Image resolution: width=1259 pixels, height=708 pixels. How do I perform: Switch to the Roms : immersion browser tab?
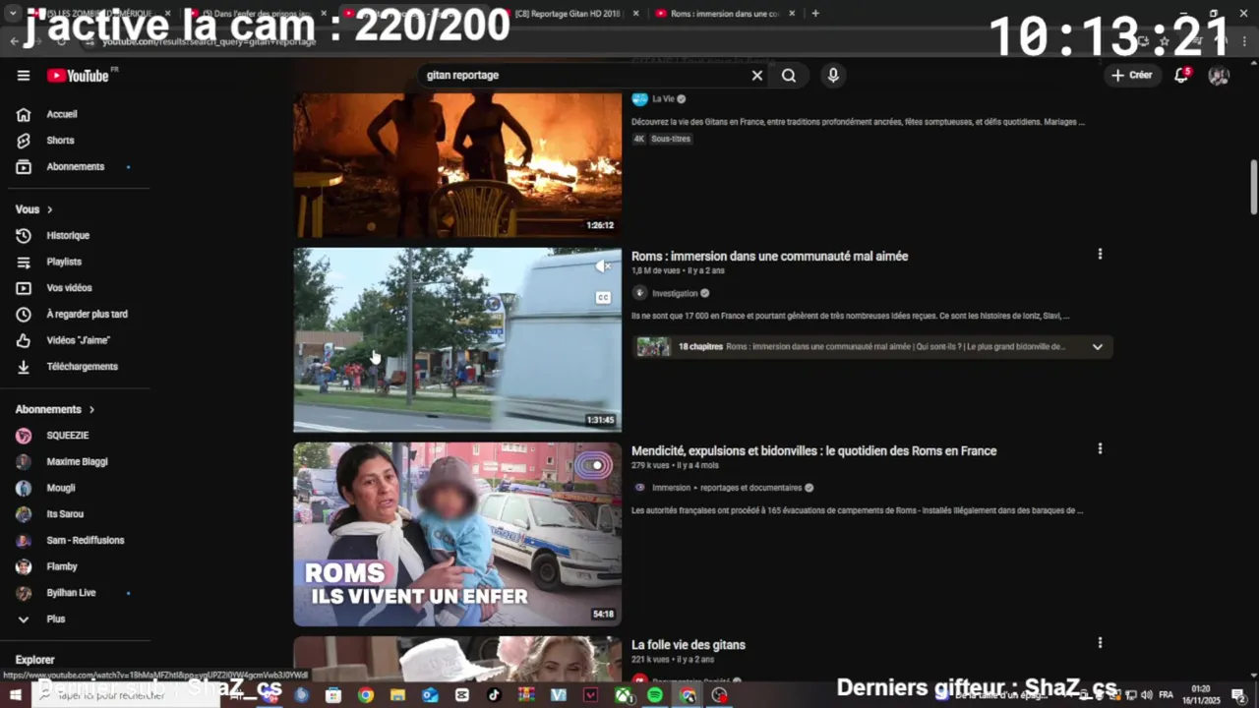(x=725, y=14)
